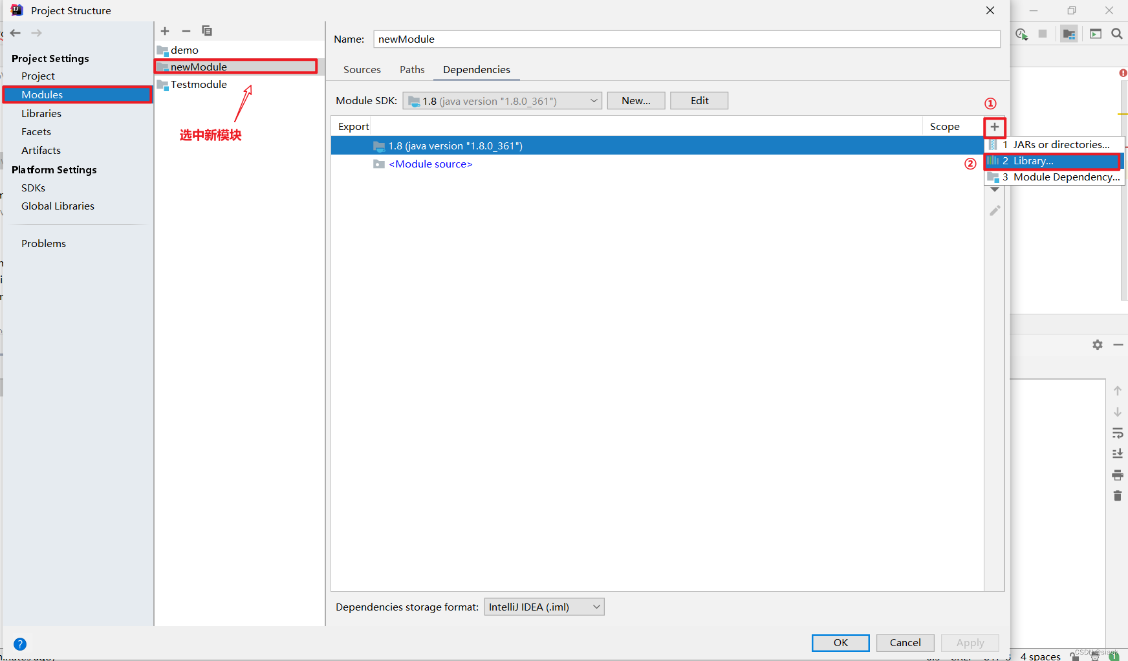Viewport: 1128px width, 661px height.
Task: Click the trash clear-all icon
Action: [1118, 496]
